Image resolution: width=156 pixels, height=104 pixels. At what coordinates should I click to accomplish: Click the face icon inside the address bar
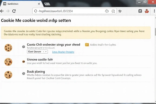pos(113,11)
